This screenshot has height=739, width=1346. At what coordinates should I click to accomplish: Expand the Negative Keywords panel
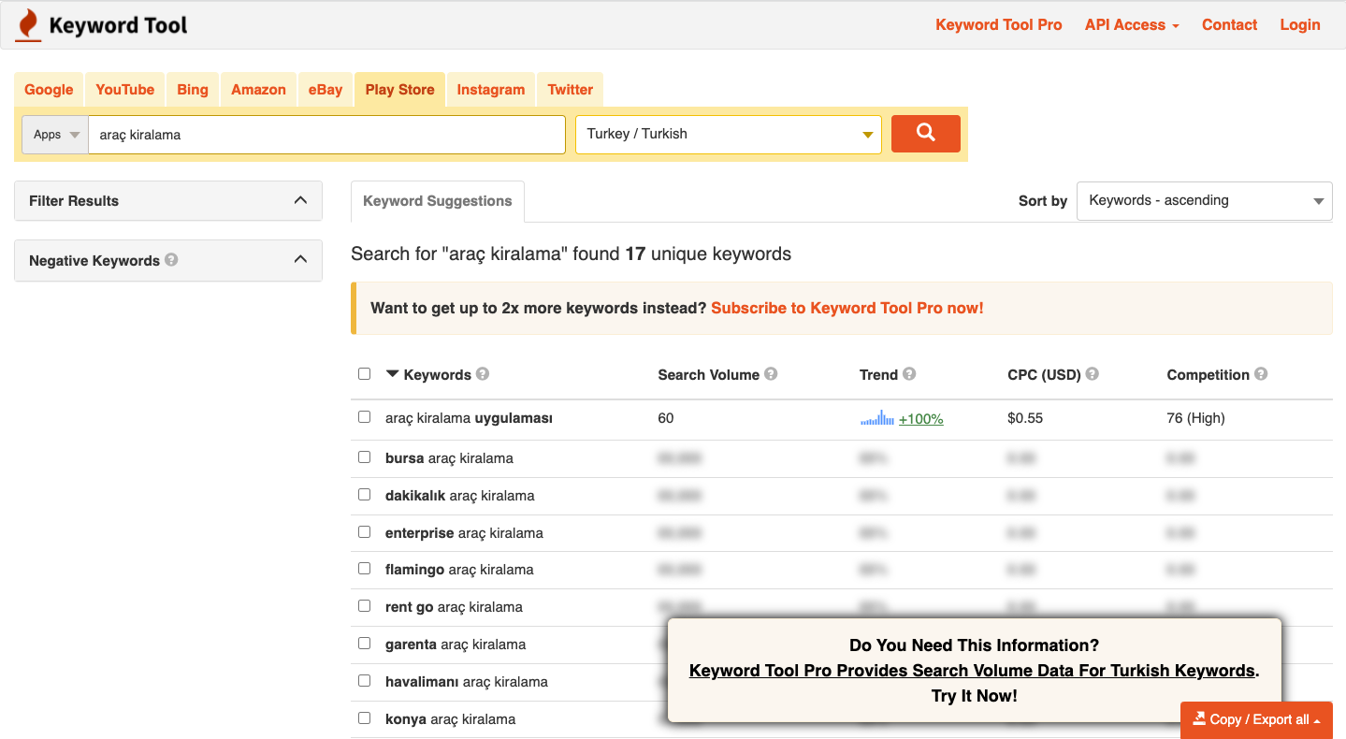[x=168, y=260]
